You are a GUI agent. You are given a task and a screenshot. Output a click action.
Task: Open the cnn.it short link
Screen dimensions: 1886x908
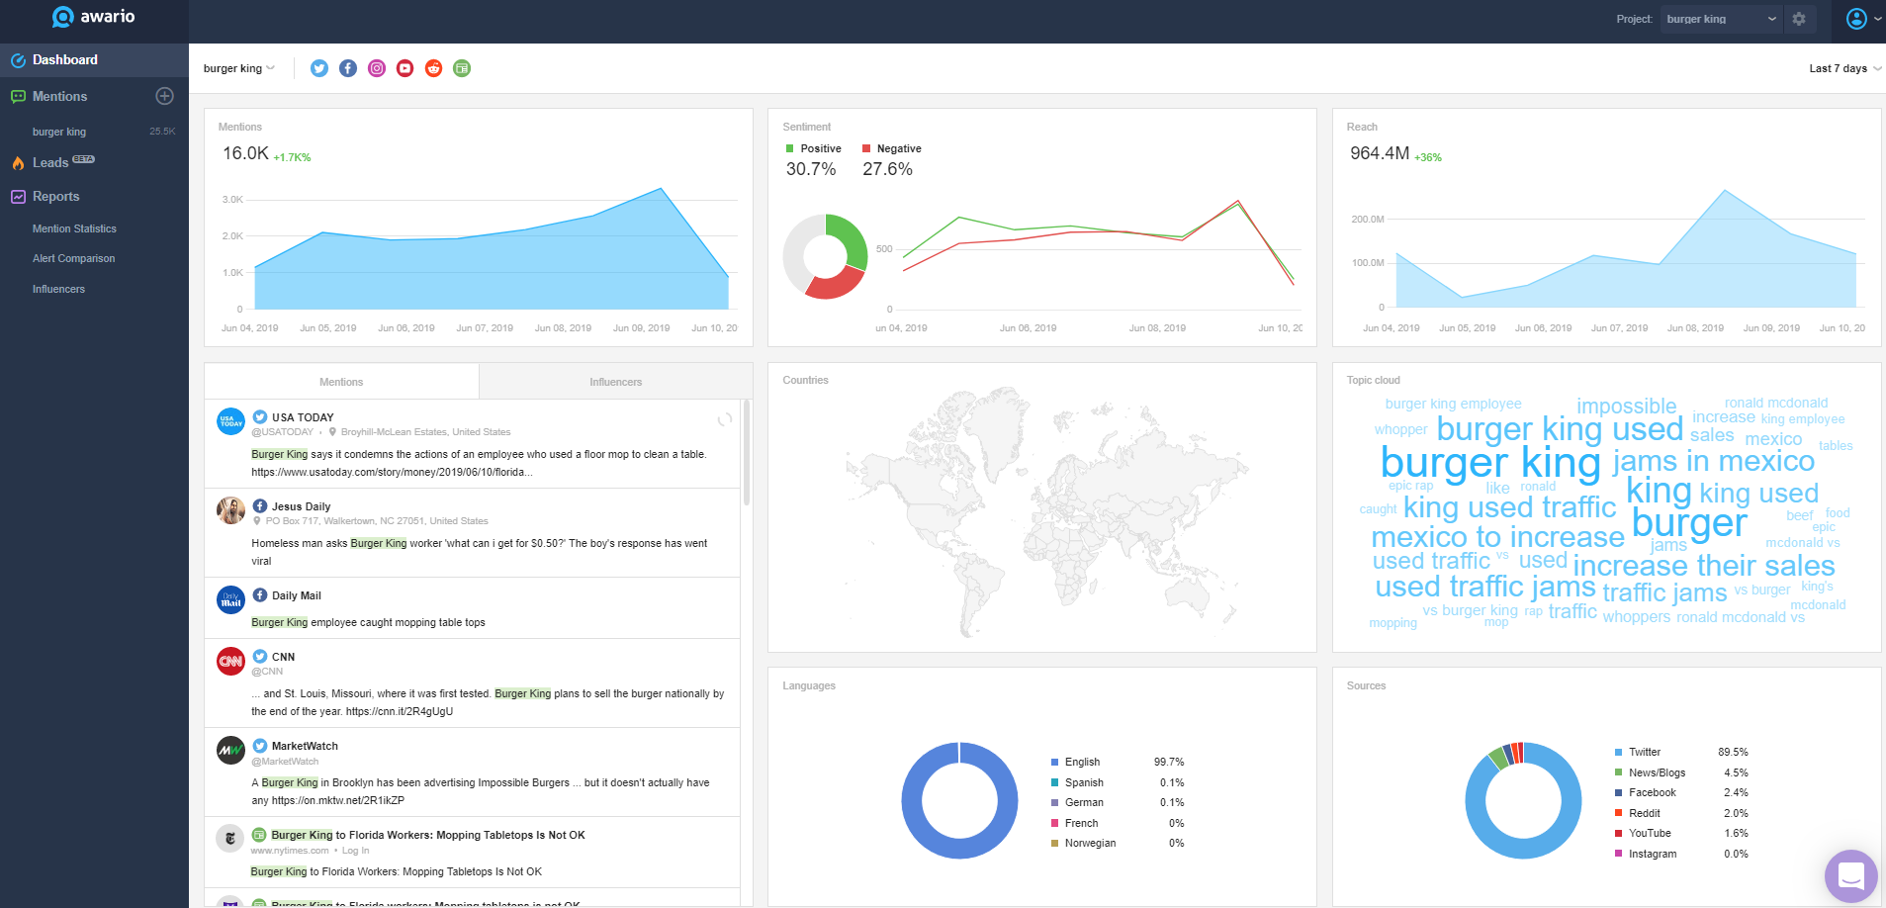(x=400, y=711)
